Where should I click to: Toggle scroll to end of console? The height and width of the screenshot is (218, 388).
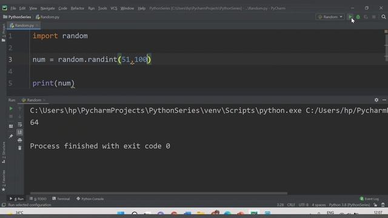(20, 132)
